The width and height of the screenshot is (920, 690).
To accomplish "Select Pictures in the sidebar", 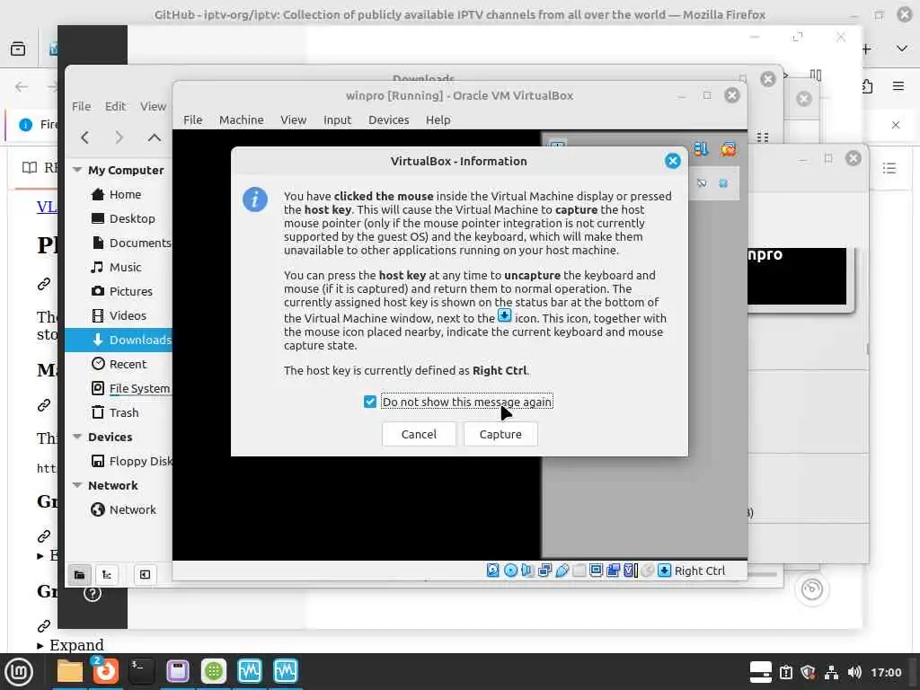I will click(x=119, y=291).
